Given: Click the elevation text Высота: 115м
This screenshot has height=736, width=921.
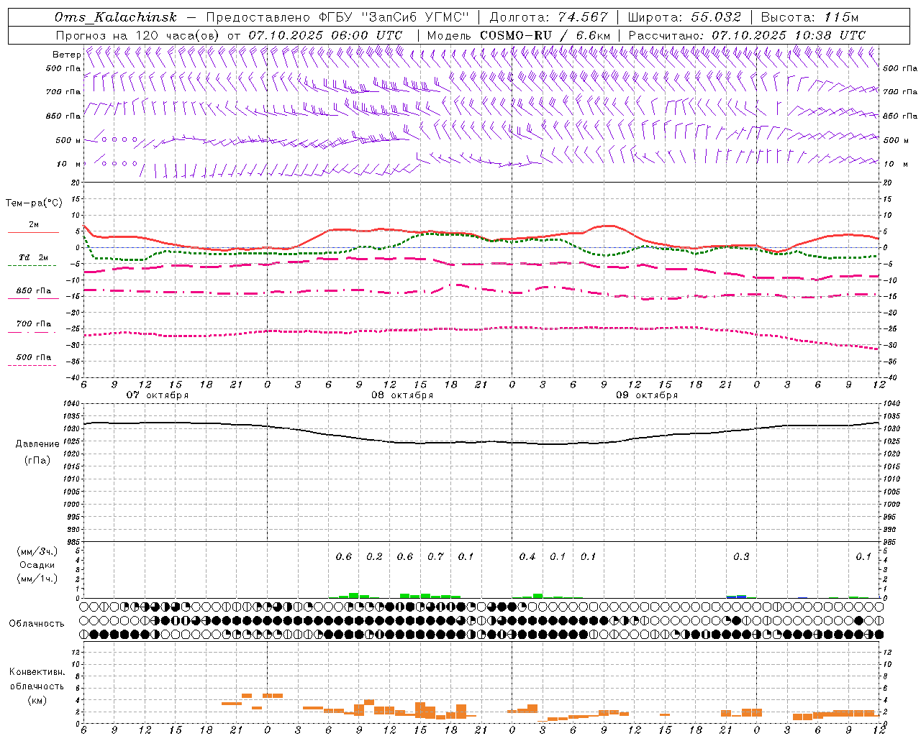Looking at the screenshot, I should pyautogui.click(x=809, y=17).
